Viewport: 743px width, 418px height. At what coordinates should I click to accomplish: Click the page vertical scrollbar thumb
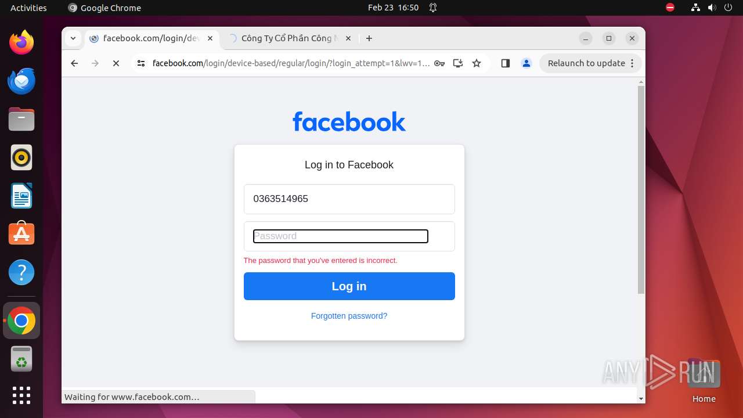pyautogui.click(x=641, y=190)
